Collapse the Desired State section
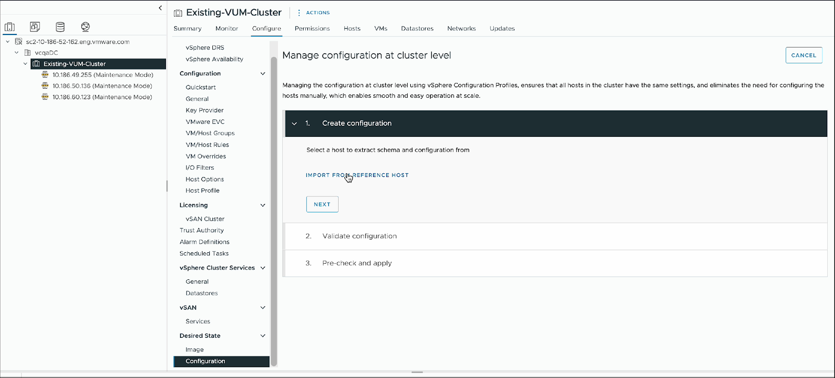Screen dimensions: 835x378 (x=263, y=336)
